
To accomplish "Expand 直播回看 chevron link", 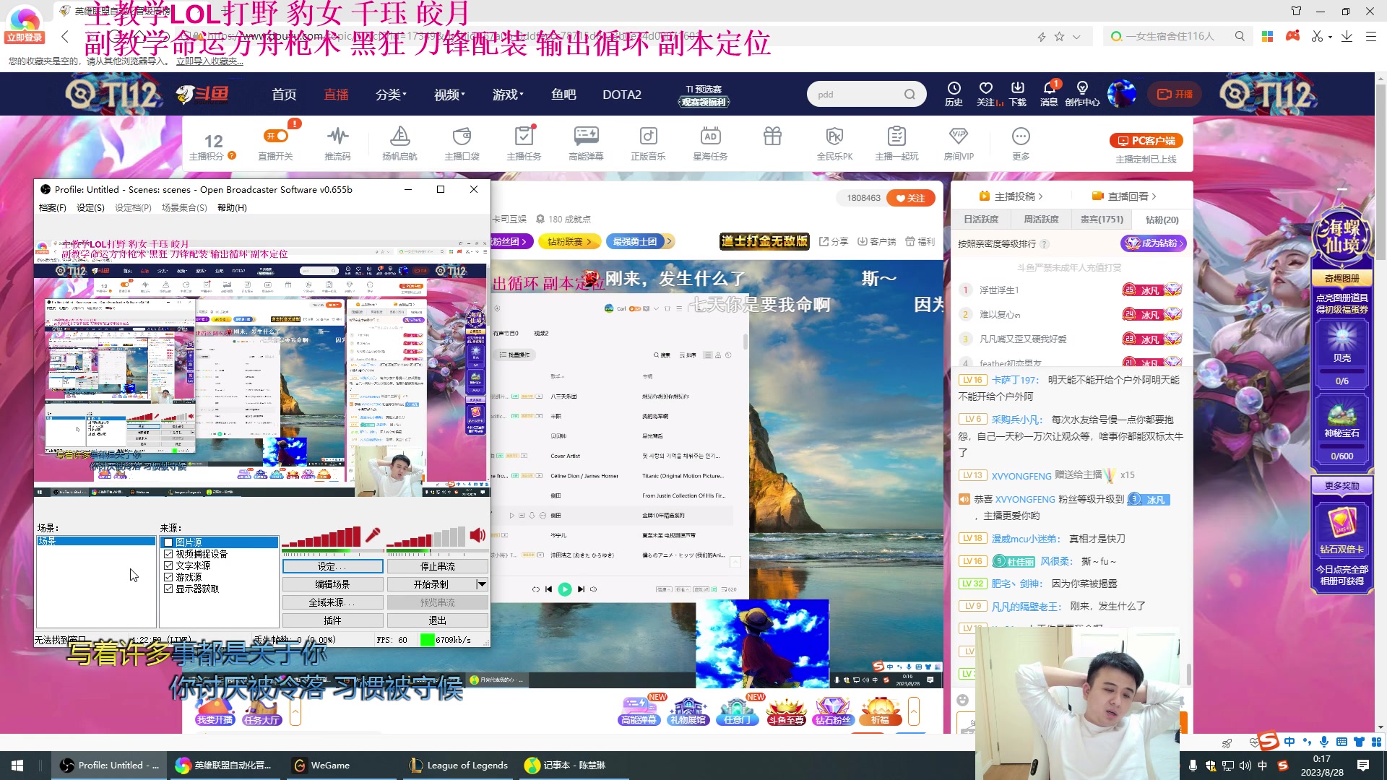I will (x=1124, y=196).
